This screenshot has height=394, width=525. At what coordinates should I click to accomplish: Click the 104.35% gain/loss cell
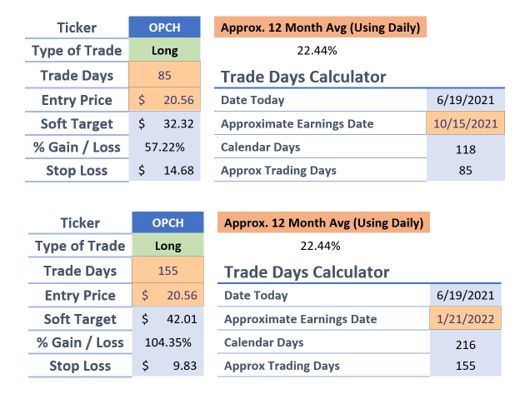[167, 342]
